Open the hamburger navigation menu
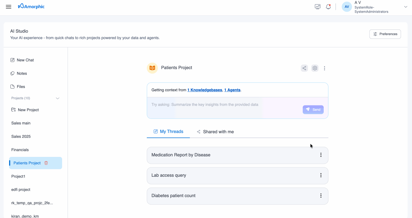The image size is (412, 218). tap(9, 7)
